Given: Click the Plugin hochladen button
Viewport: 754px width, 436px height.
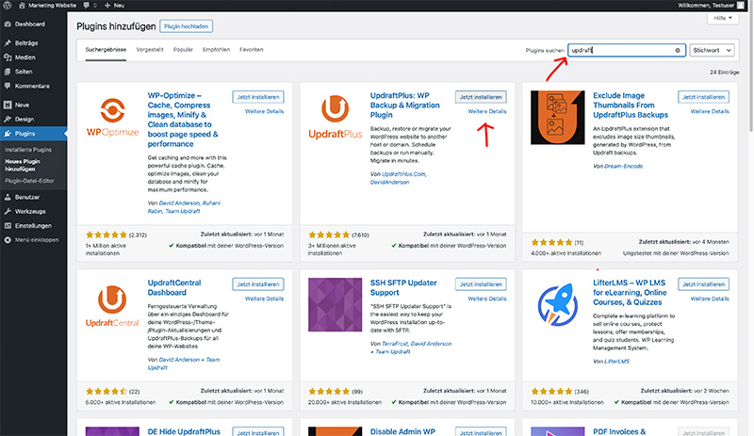Looking at the screenshot, I should tap(186, 26).
